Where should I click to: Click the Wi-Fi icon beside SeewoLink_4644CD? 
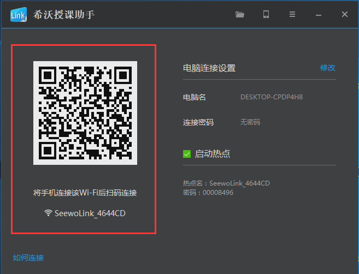48,213
